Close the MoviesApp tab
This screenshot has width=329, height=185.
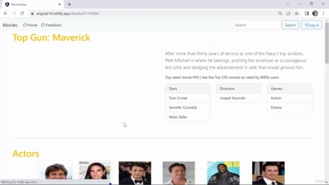60,5
